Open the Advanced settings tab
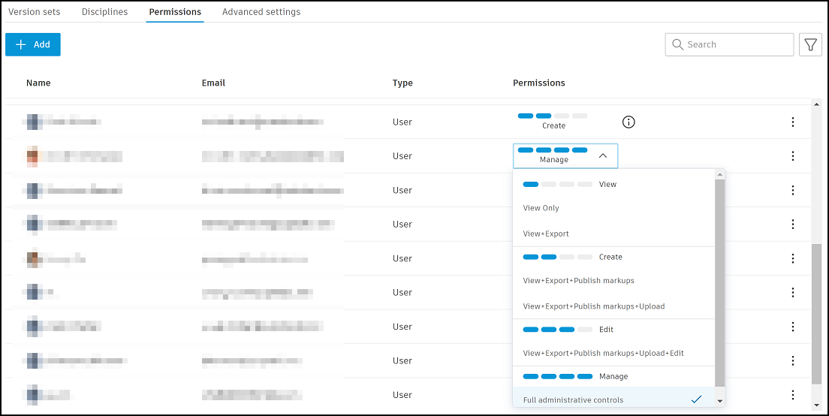 pyautogui.click(x=261, y=12)
